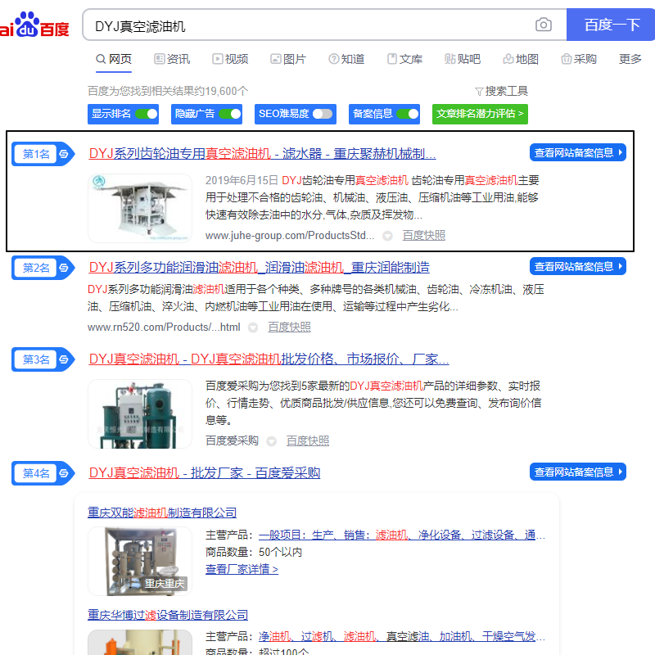Open 重庆双能滤油机制造有限公司 link
The width and height of the screenshot is (655, 655).
(162, 513)
